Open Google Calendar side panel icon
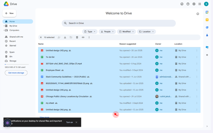Viewport: 213px width, 133px height. [x=207, y=12]
